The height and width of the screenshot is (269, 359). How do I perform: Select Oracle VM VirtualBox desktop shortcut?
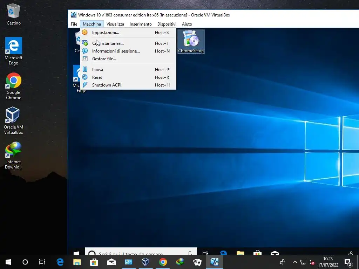coord(14,120)
